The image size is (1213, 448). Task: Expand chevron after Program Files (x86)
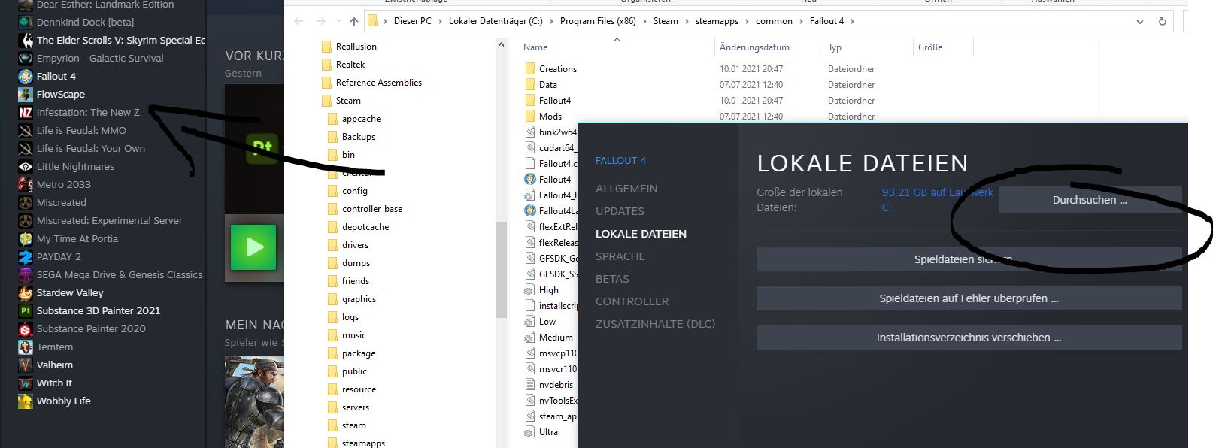coord(644,21)
